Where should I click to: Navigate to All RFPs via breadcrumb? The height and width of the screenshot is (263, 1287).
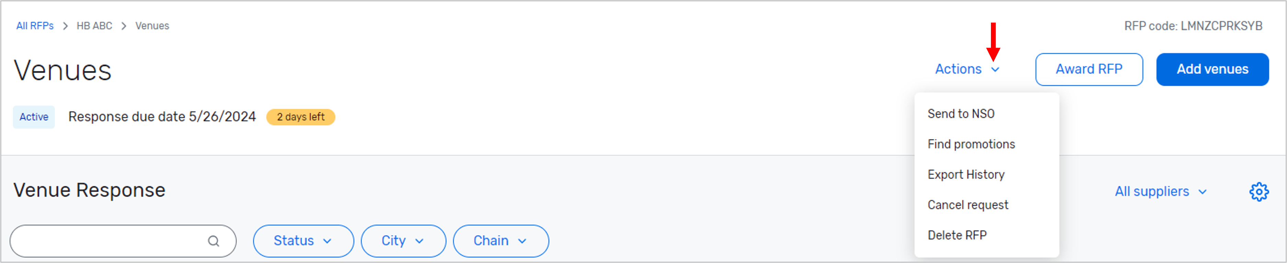pos(35,25)
